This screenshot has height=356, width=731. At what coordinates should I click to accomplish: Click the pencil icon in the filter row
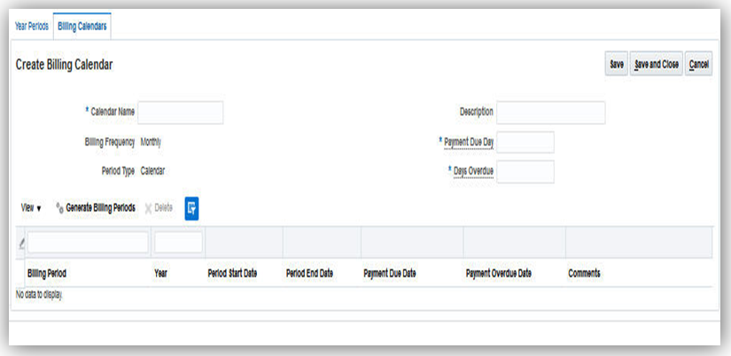pyautogui.click(x=21, y=244)
